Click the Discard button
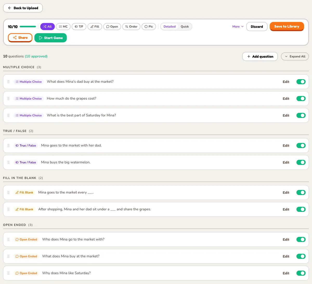 [257, 27]
